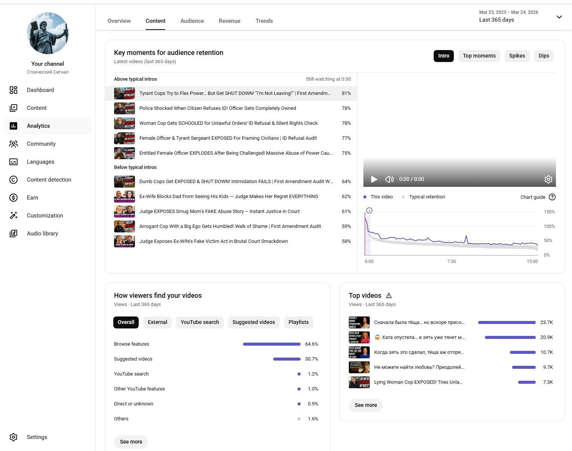Click the Chart guide help icon
The width and height of the screenshot is (572, 451).
(x=552, y=197)
